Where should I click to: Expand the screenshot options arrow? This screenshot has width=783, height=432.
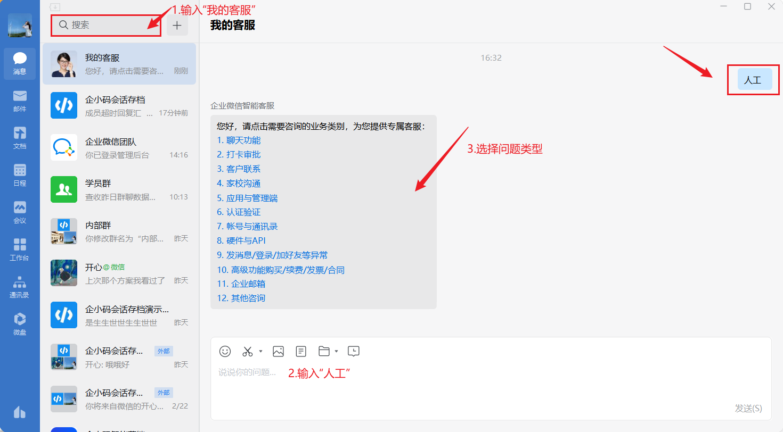click(x=260, y=351)
